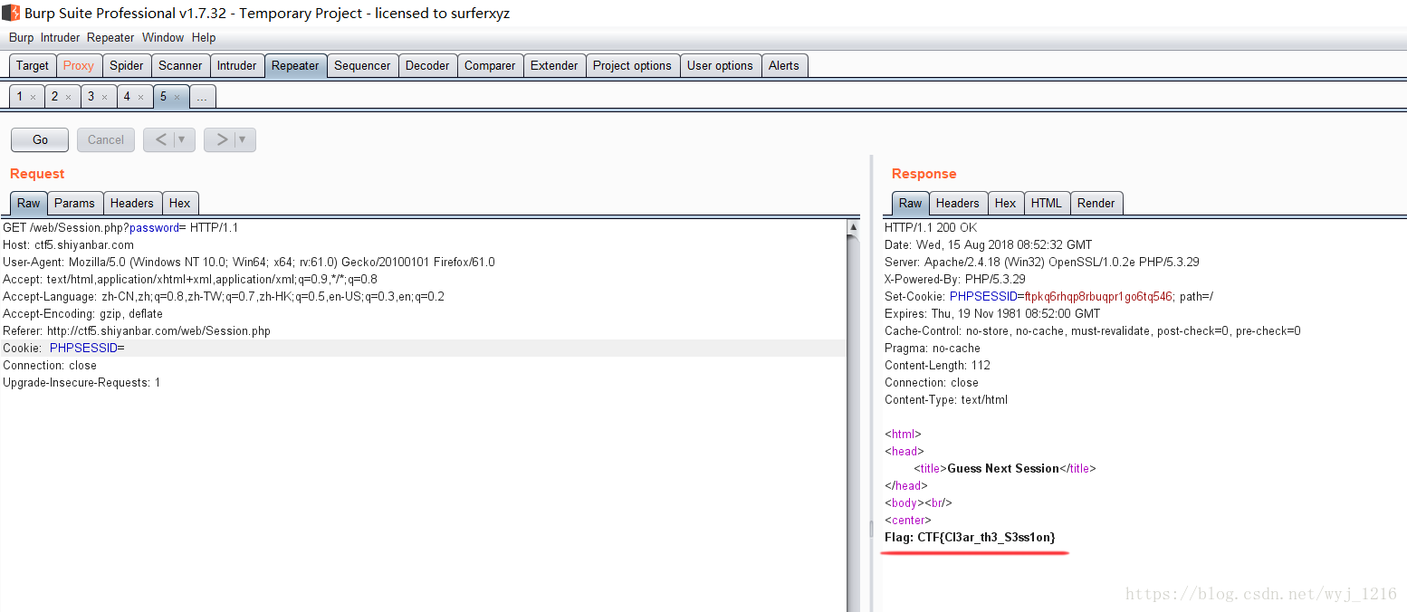The width and height of the screenshot is (1407, 612).
Task: Click the Referer header line
Action: pos(137,330)
